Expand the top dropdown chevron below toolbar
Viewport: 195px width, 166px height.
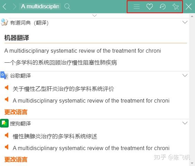[x=95, y=16]
